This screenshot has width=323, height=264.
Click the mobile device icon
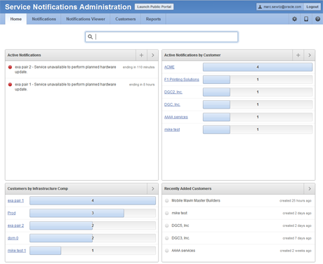tap(306, 19)
